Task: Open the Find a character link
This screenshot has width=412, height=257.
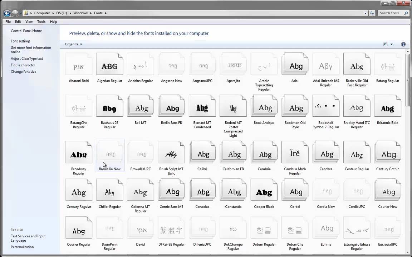Action: (x=23, y=65)
